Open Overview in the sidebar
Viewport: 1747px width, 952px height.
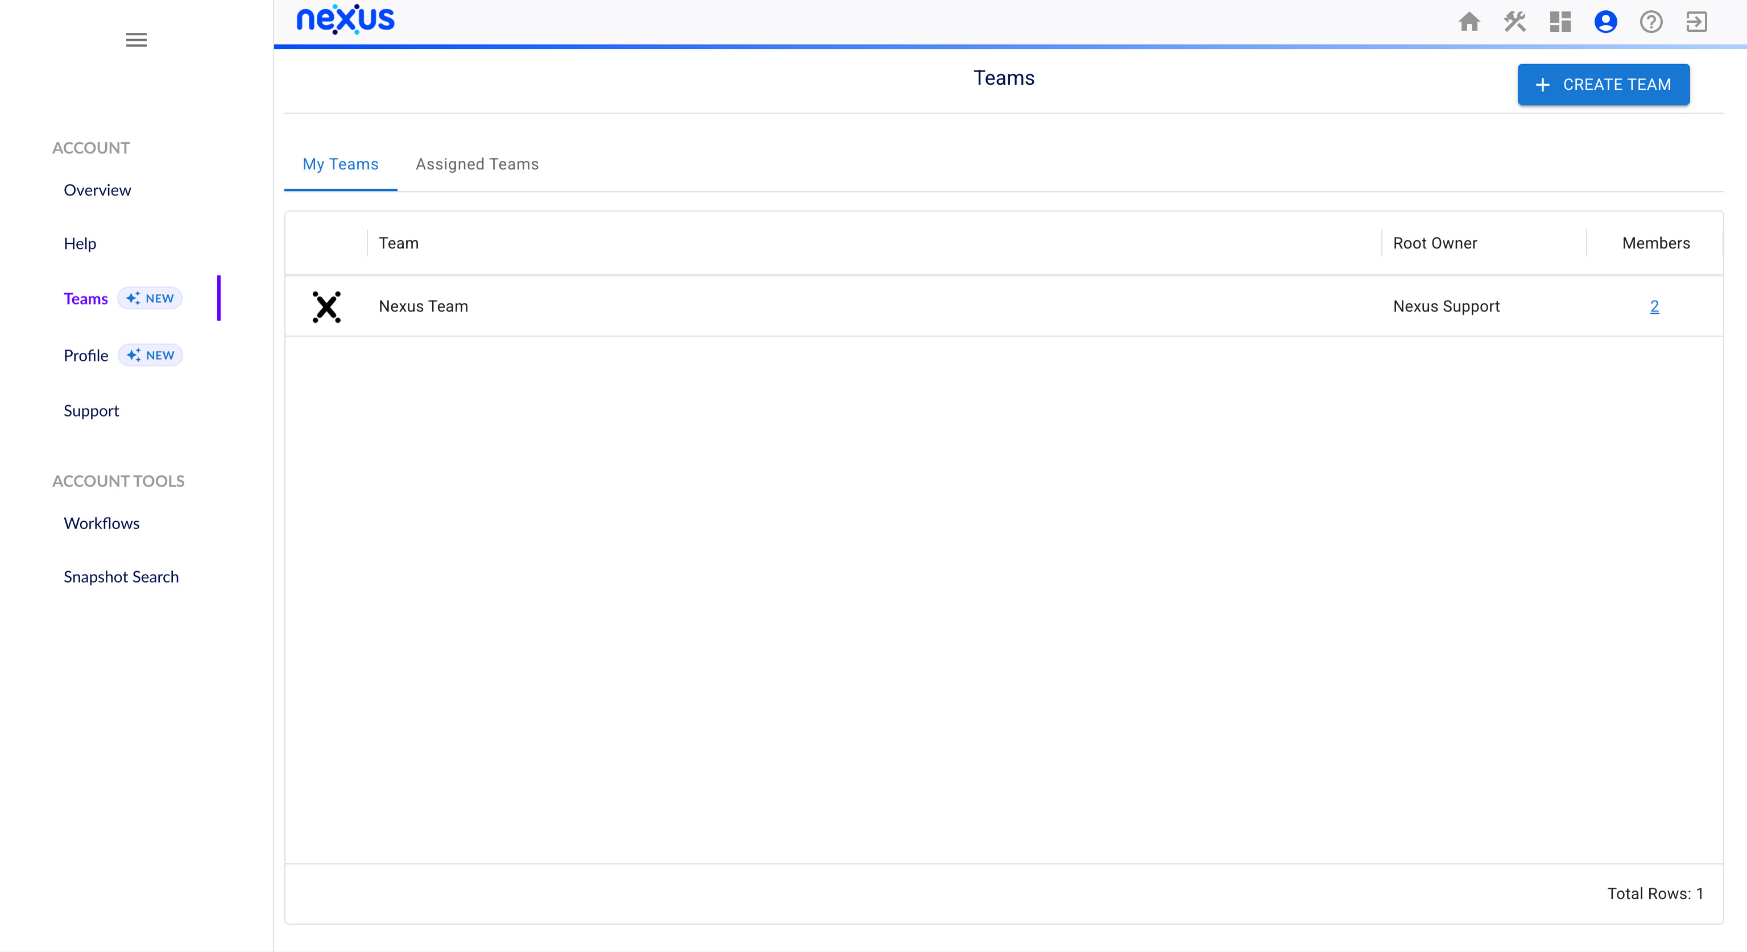pyautogui.click(x=97, y=190)
